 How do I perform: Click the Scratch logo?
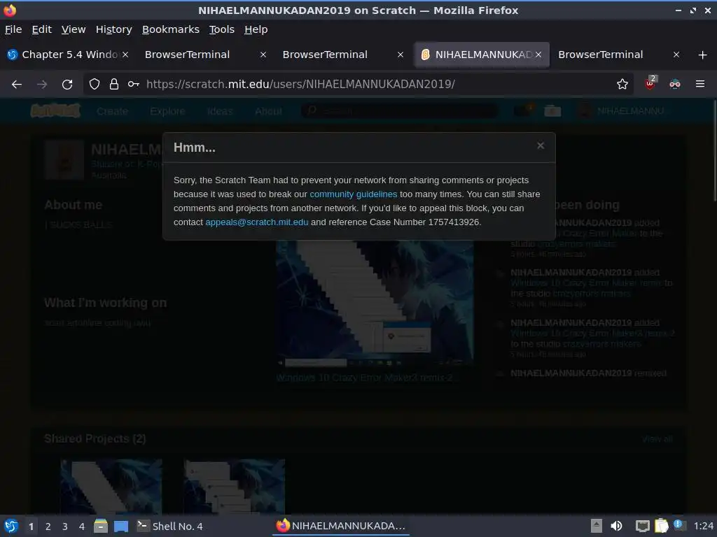coord(55,110)
